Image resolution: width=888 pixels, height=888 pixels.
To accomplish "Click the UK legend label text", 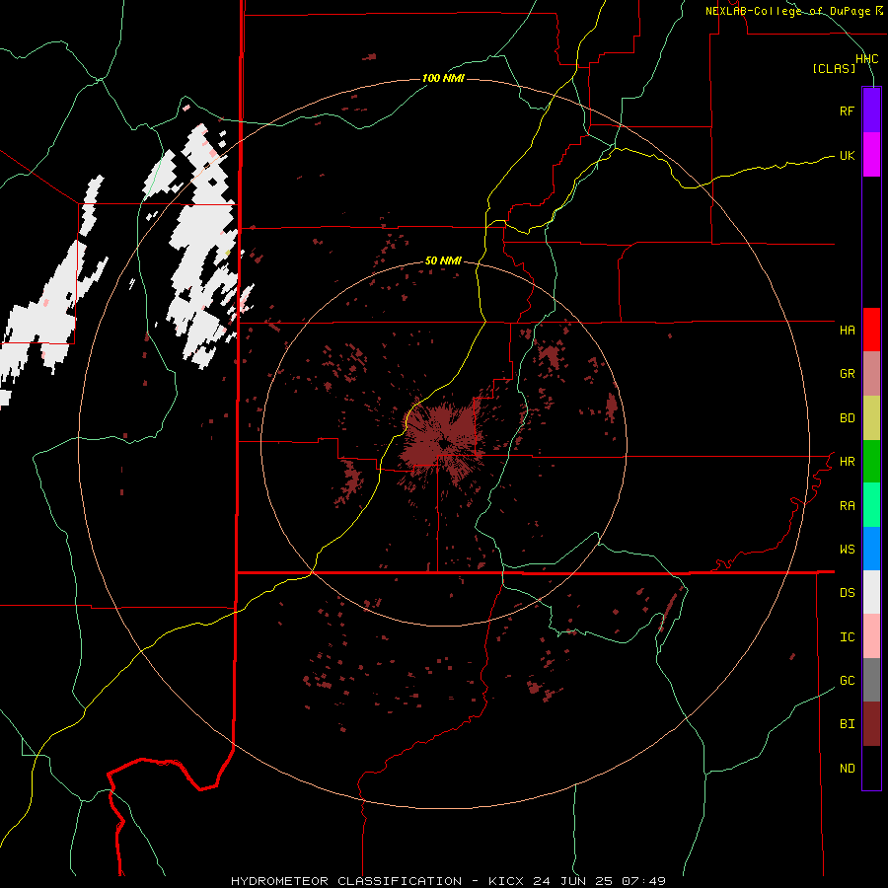I will [848, 155].
